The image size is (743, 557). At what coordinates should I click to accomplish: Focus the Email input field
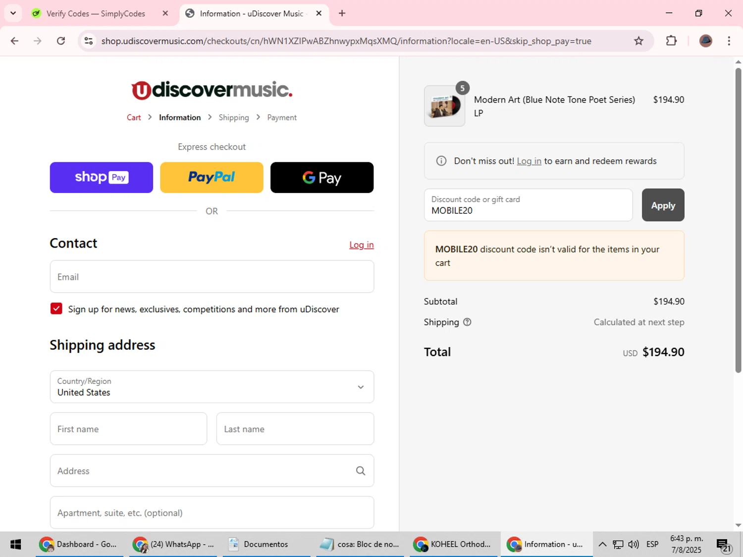click(x=212, y=277)
